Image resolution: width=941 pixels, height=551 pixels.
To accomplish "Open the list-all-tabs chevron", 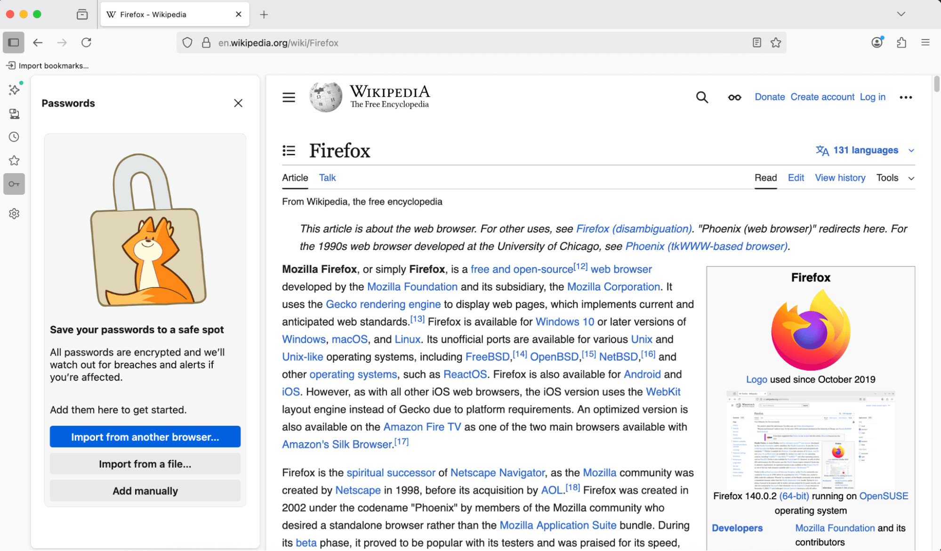I will [x=901, y=14].
